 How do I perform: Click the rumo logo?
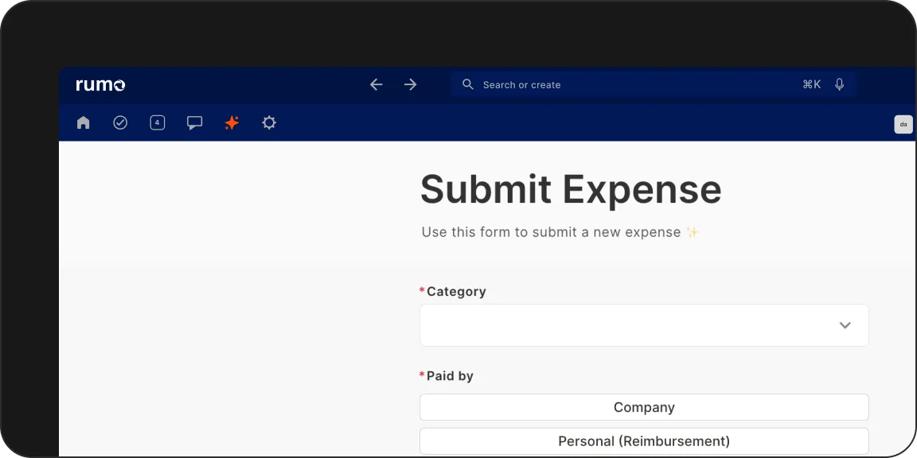[100, 85]
